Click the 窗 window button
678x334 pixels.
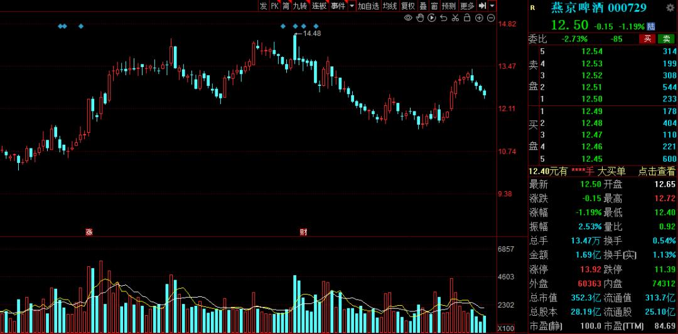[434, 6]
